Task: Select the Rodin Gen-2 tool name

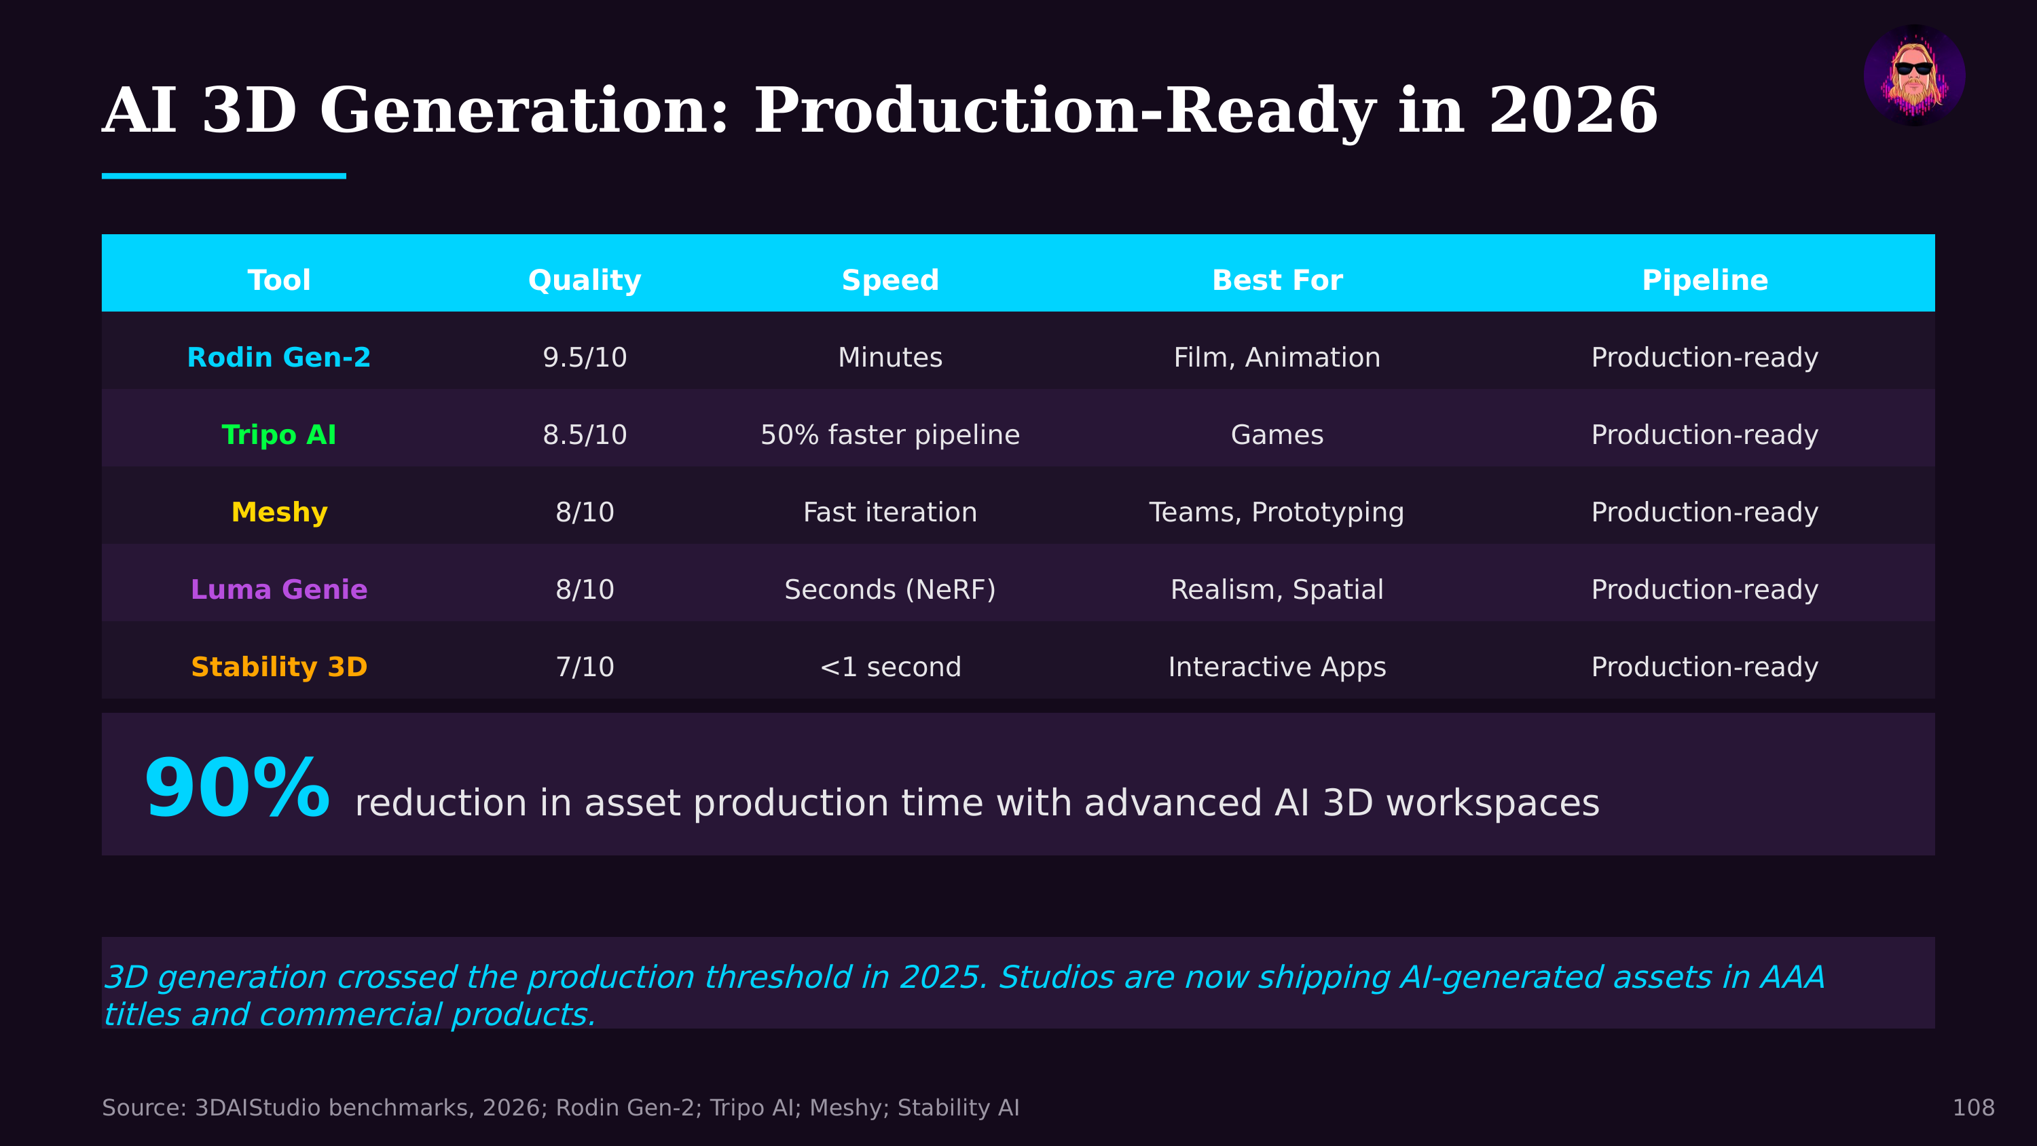Action: point(278,356)
